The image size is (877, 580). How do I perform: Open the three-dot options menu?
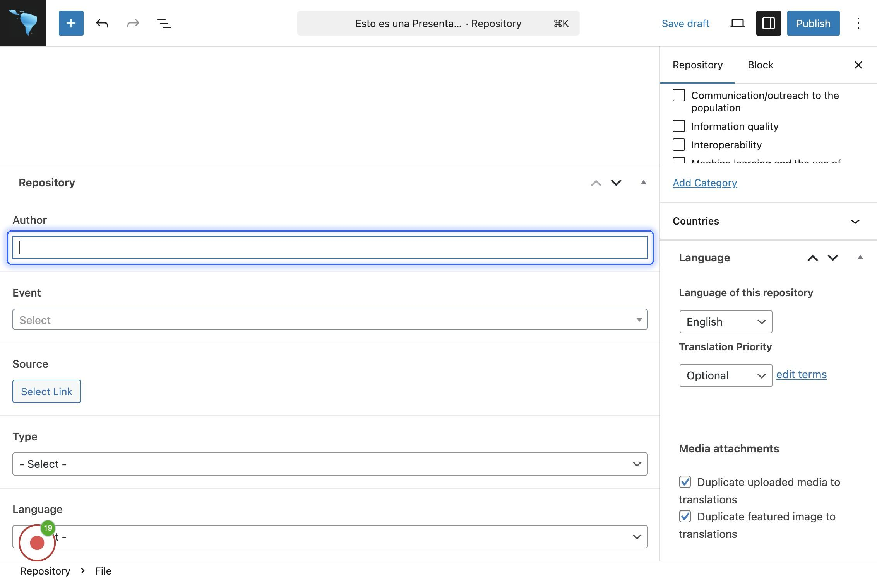click(x=858, y=23)
